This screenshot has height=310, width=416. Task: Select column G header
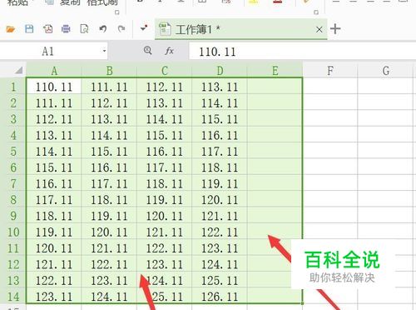tap(386, 71)
